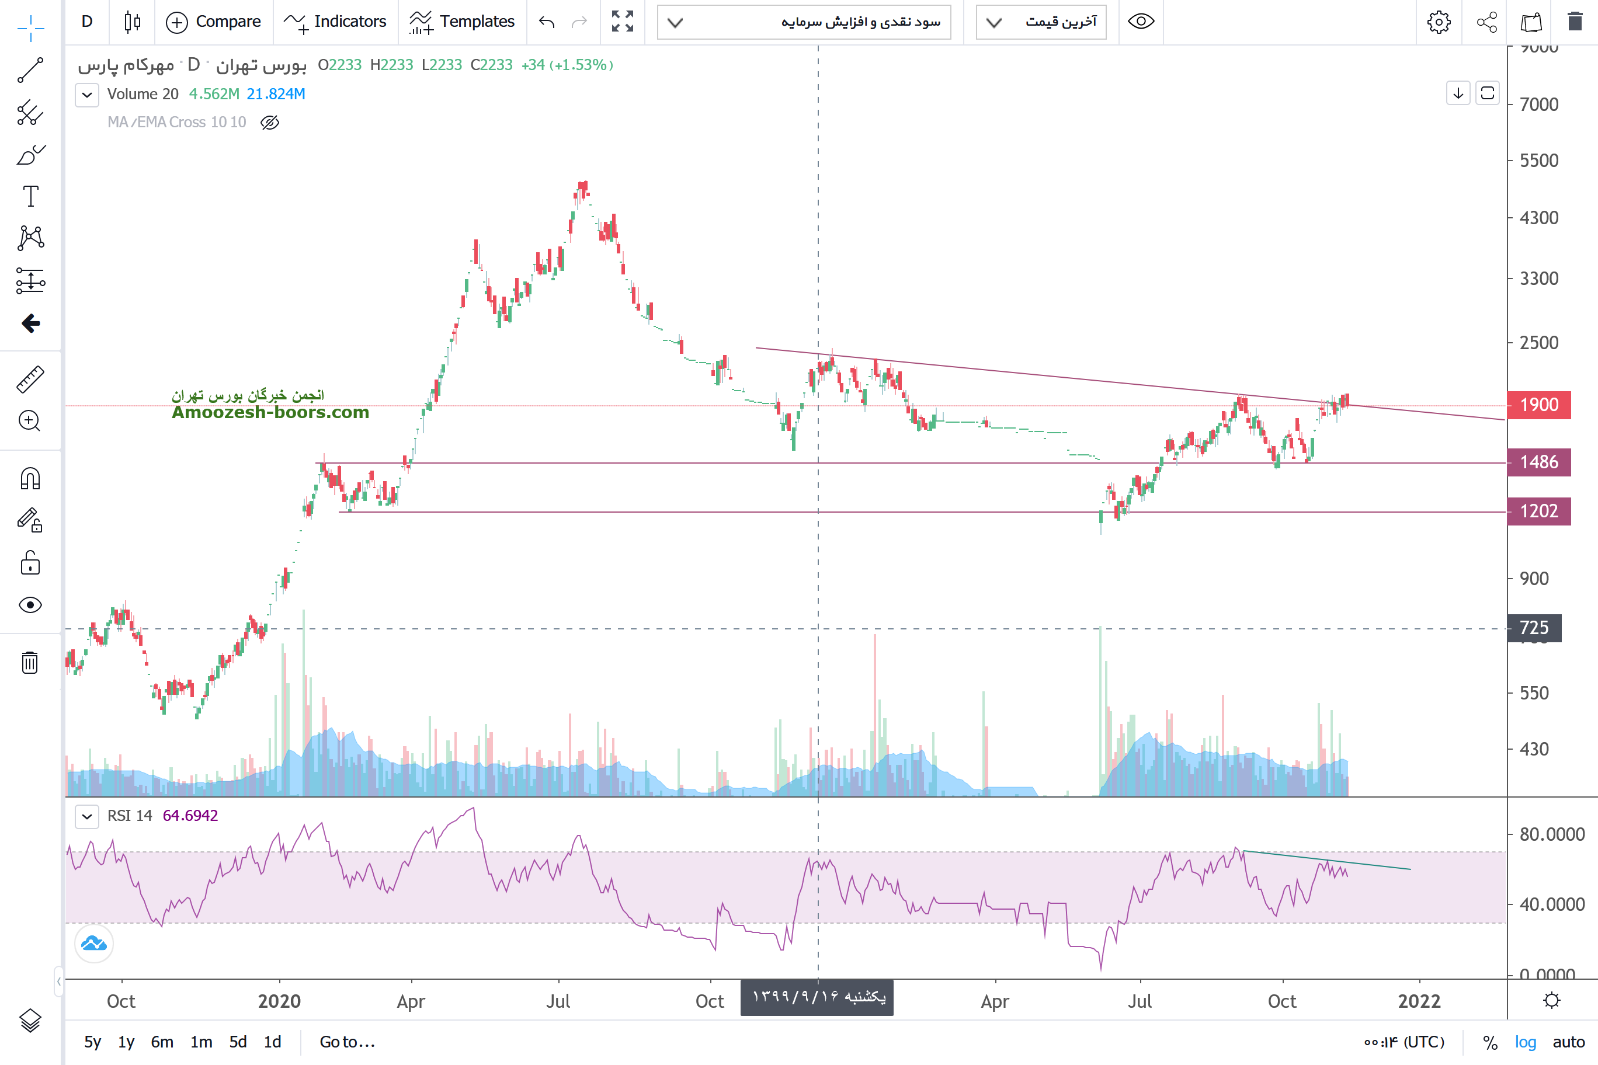Activate the magnet mode icon
The height and width of the screenshot is (1065, 1598).
tap(30, 479)
